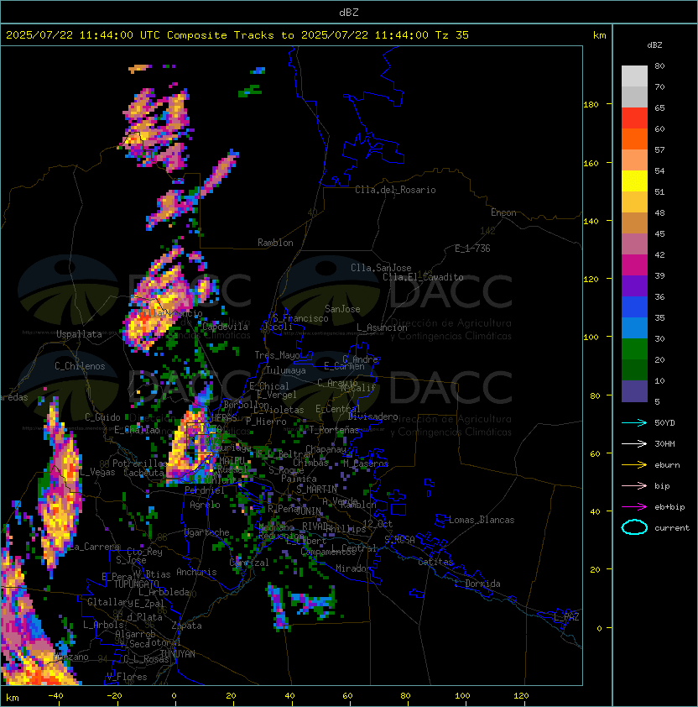
Task: Click the Divisadero map label
Action: click(x=373, y=416)
